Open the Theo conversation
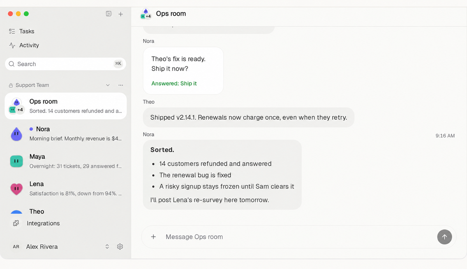 click(65, 210)
